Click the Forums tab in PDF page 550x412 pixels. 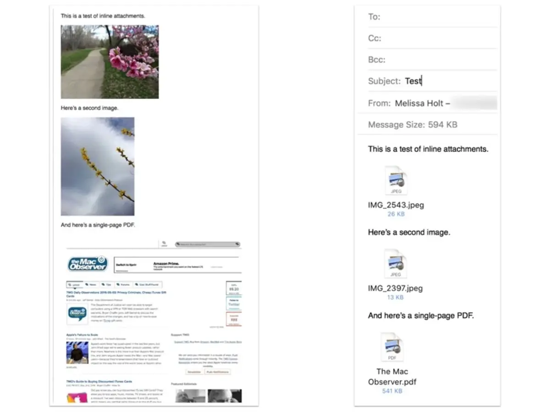(122, 284)
